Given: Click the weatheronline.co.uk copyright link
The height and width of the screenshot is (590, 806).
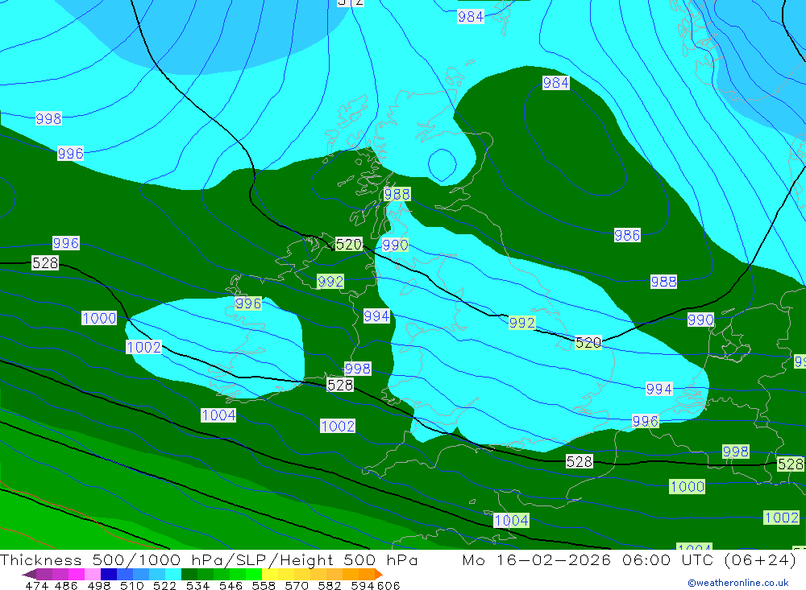Looking at the screenshot, I should [738, 583].
